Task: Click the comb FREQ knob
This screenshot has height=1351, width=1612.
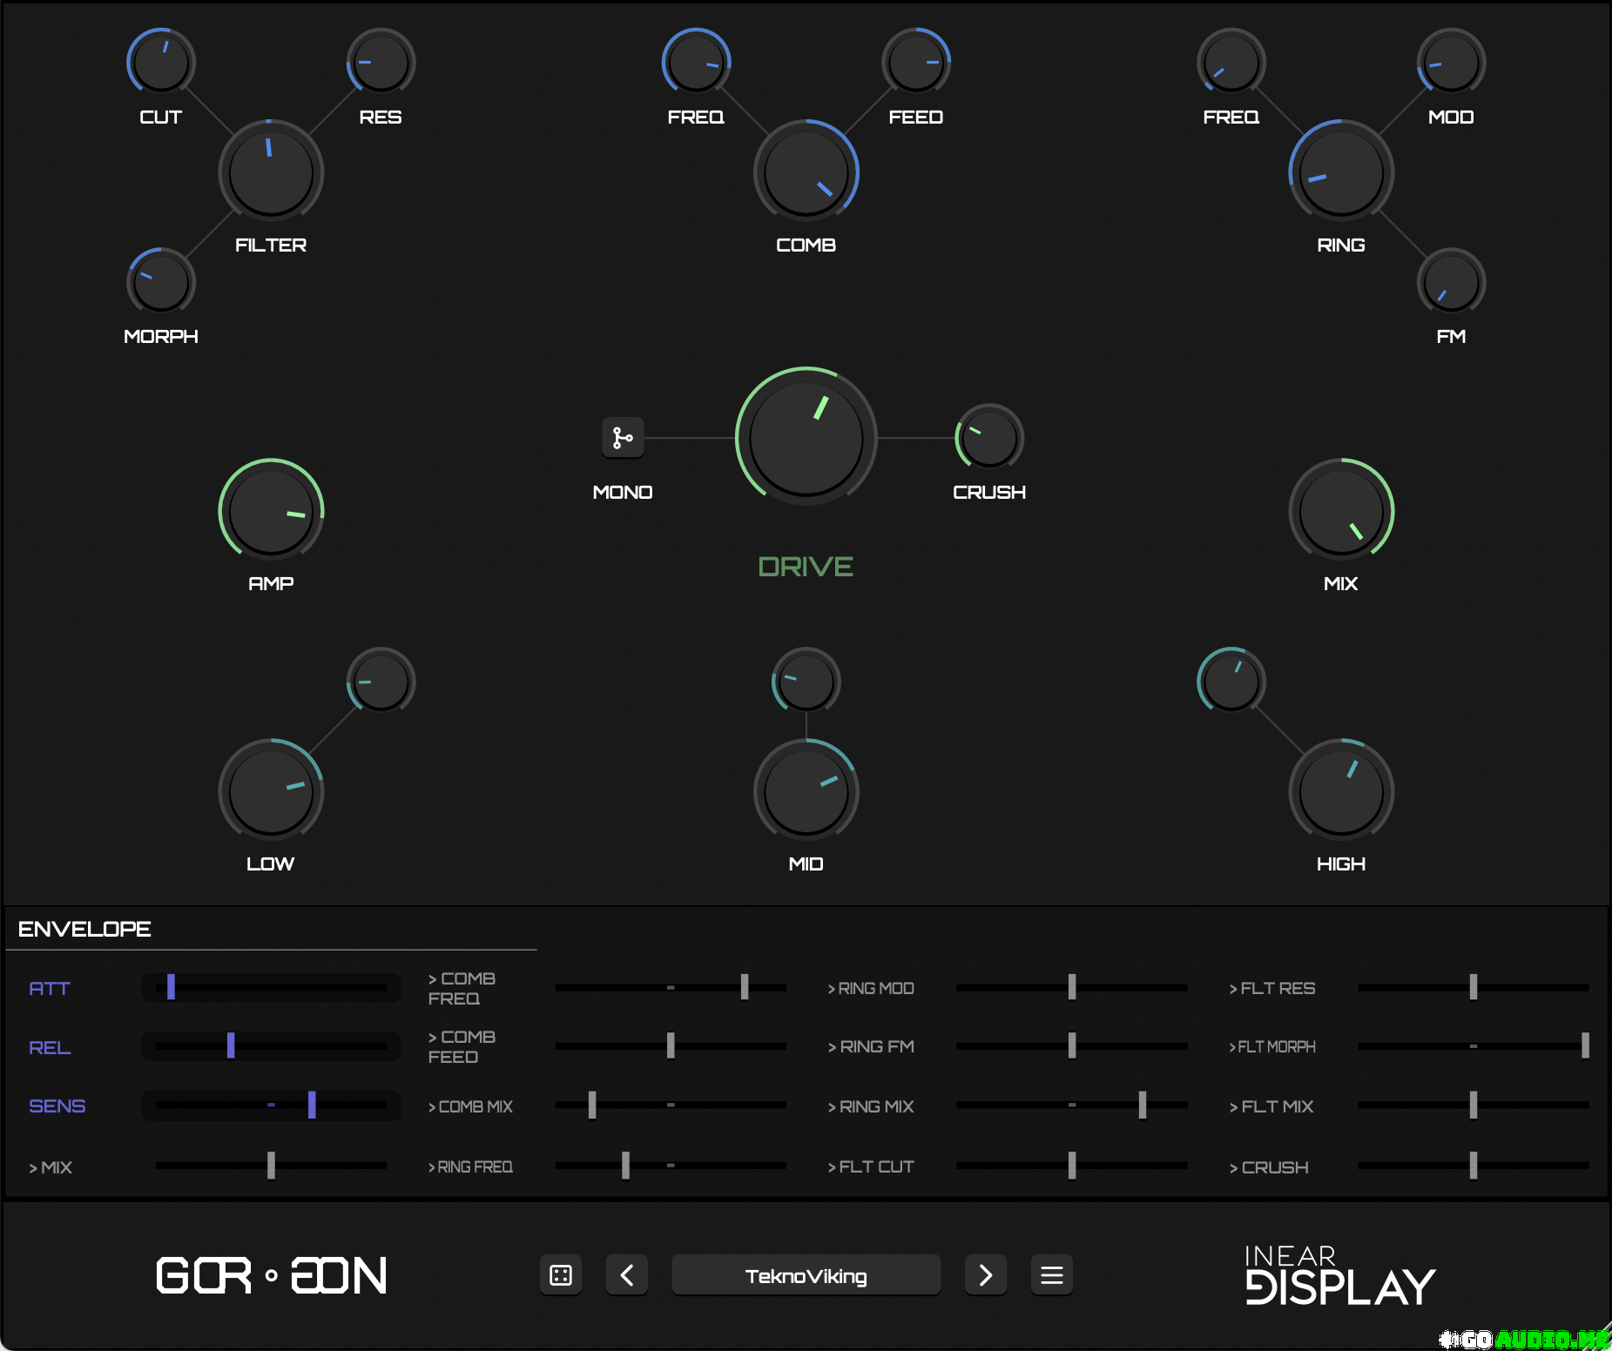Action: (696, 62)
